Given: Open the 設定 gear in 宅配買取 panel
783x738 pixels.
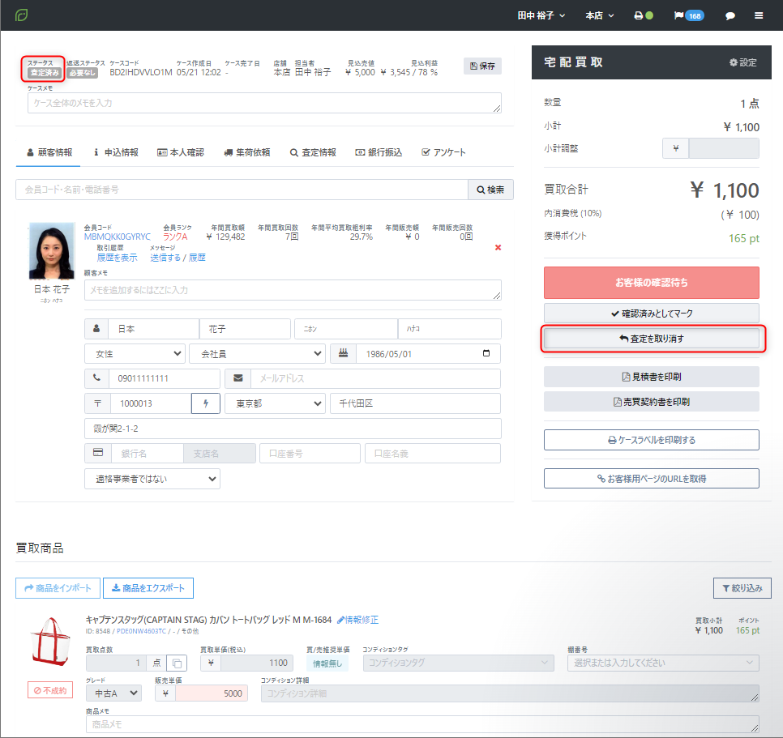Looking at the screenshot, I should [x=742, y=62].
